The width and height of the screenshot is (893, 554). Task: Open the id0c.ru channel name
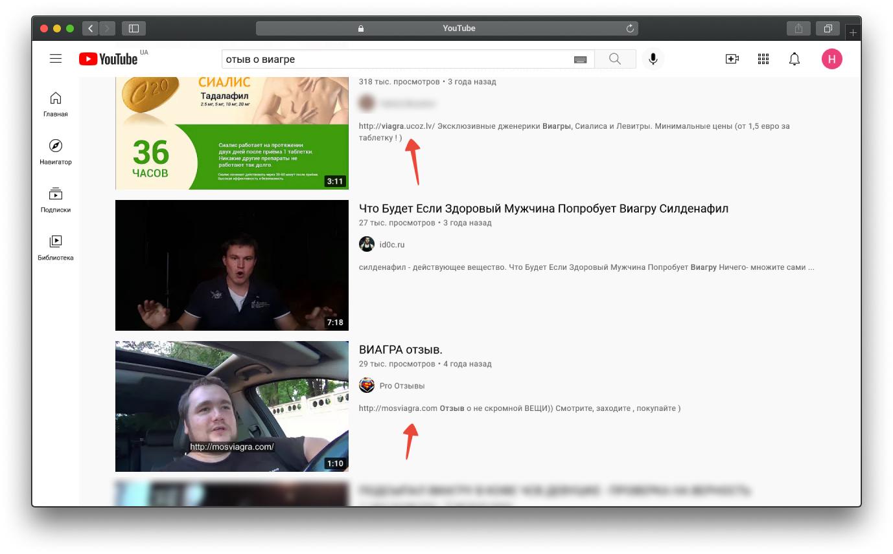pos(392,245)
